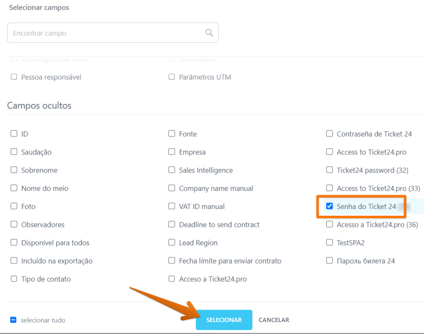Check the VAT ID manual field
Screen dimensions: 424x334
point(172,206)
